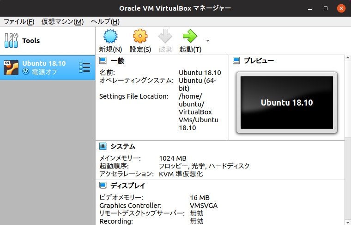Click 無効 next to Recording
Screen dimensions: 351x225
click(x=197, y=221)
